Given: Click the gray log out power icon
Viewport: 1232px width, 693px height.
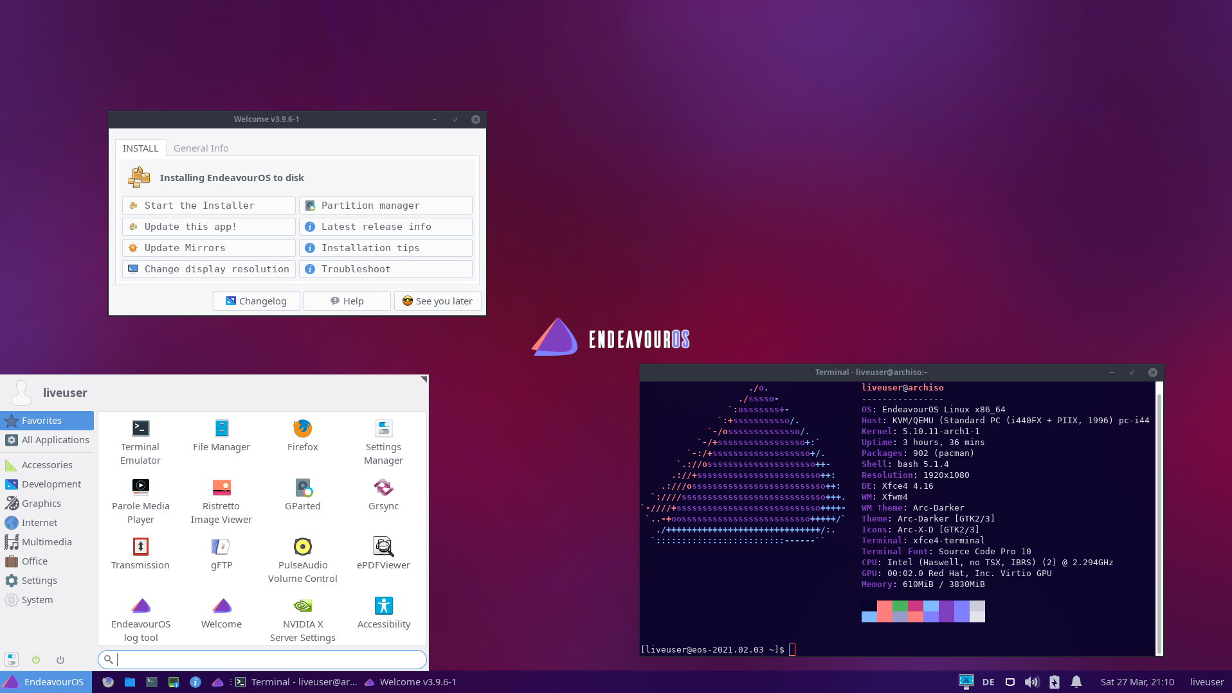Looking at the screenshot, I should point(60,660).
